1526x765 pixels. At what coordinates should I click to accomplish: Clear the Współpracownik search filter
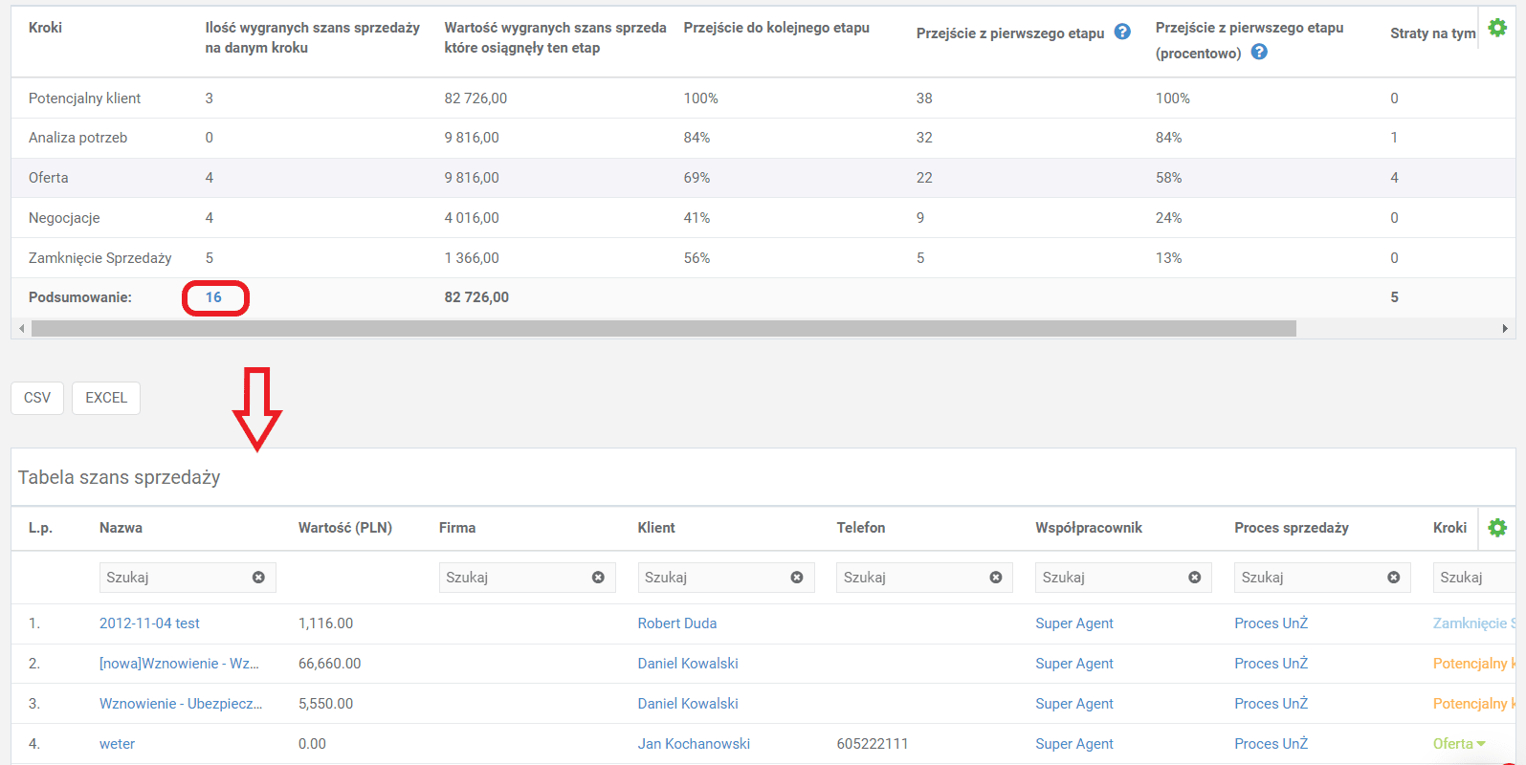[1194, 578]
